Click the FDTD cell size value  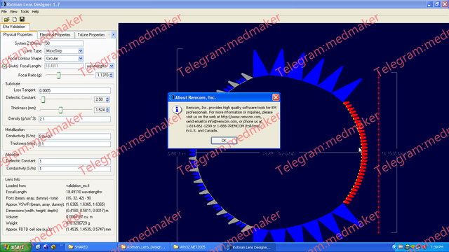click(88, 230)
